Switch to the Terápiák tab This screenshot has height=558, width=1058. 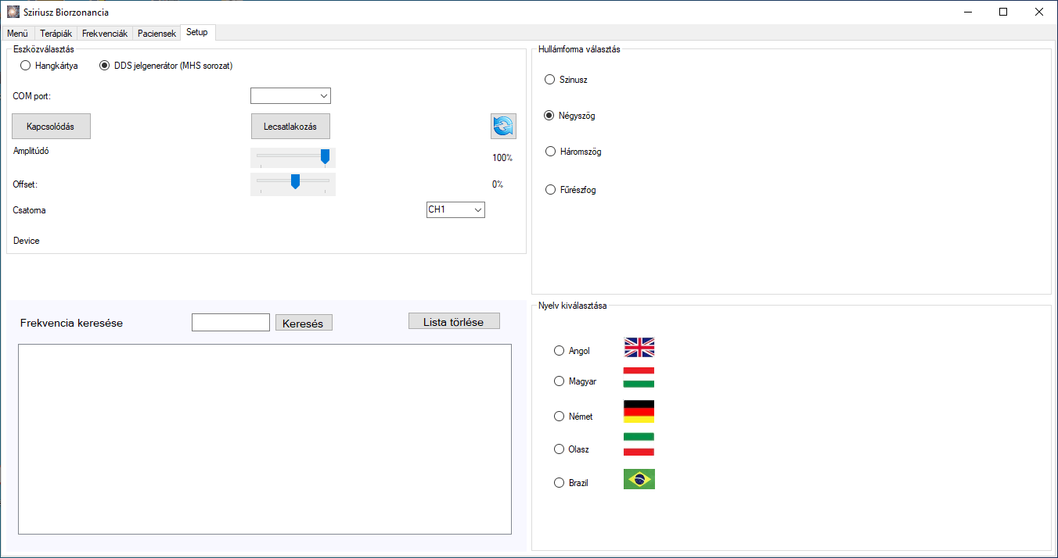pyautogui.click(x=56, y=34)
